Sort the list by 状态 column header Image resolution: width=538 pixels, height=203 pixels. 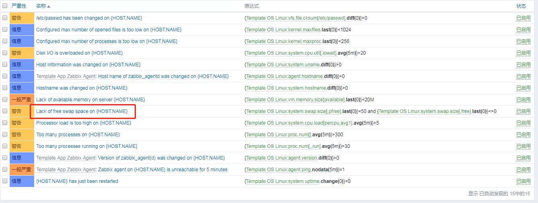coord(521,6)
